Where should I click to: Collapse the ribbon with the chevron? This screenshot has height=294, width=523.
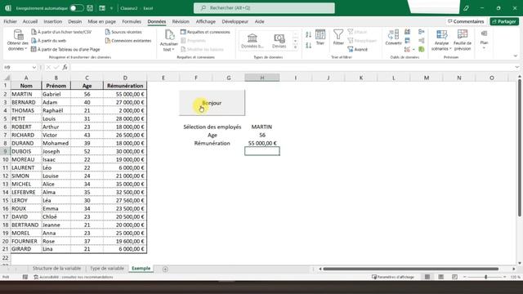click(516, 56)
